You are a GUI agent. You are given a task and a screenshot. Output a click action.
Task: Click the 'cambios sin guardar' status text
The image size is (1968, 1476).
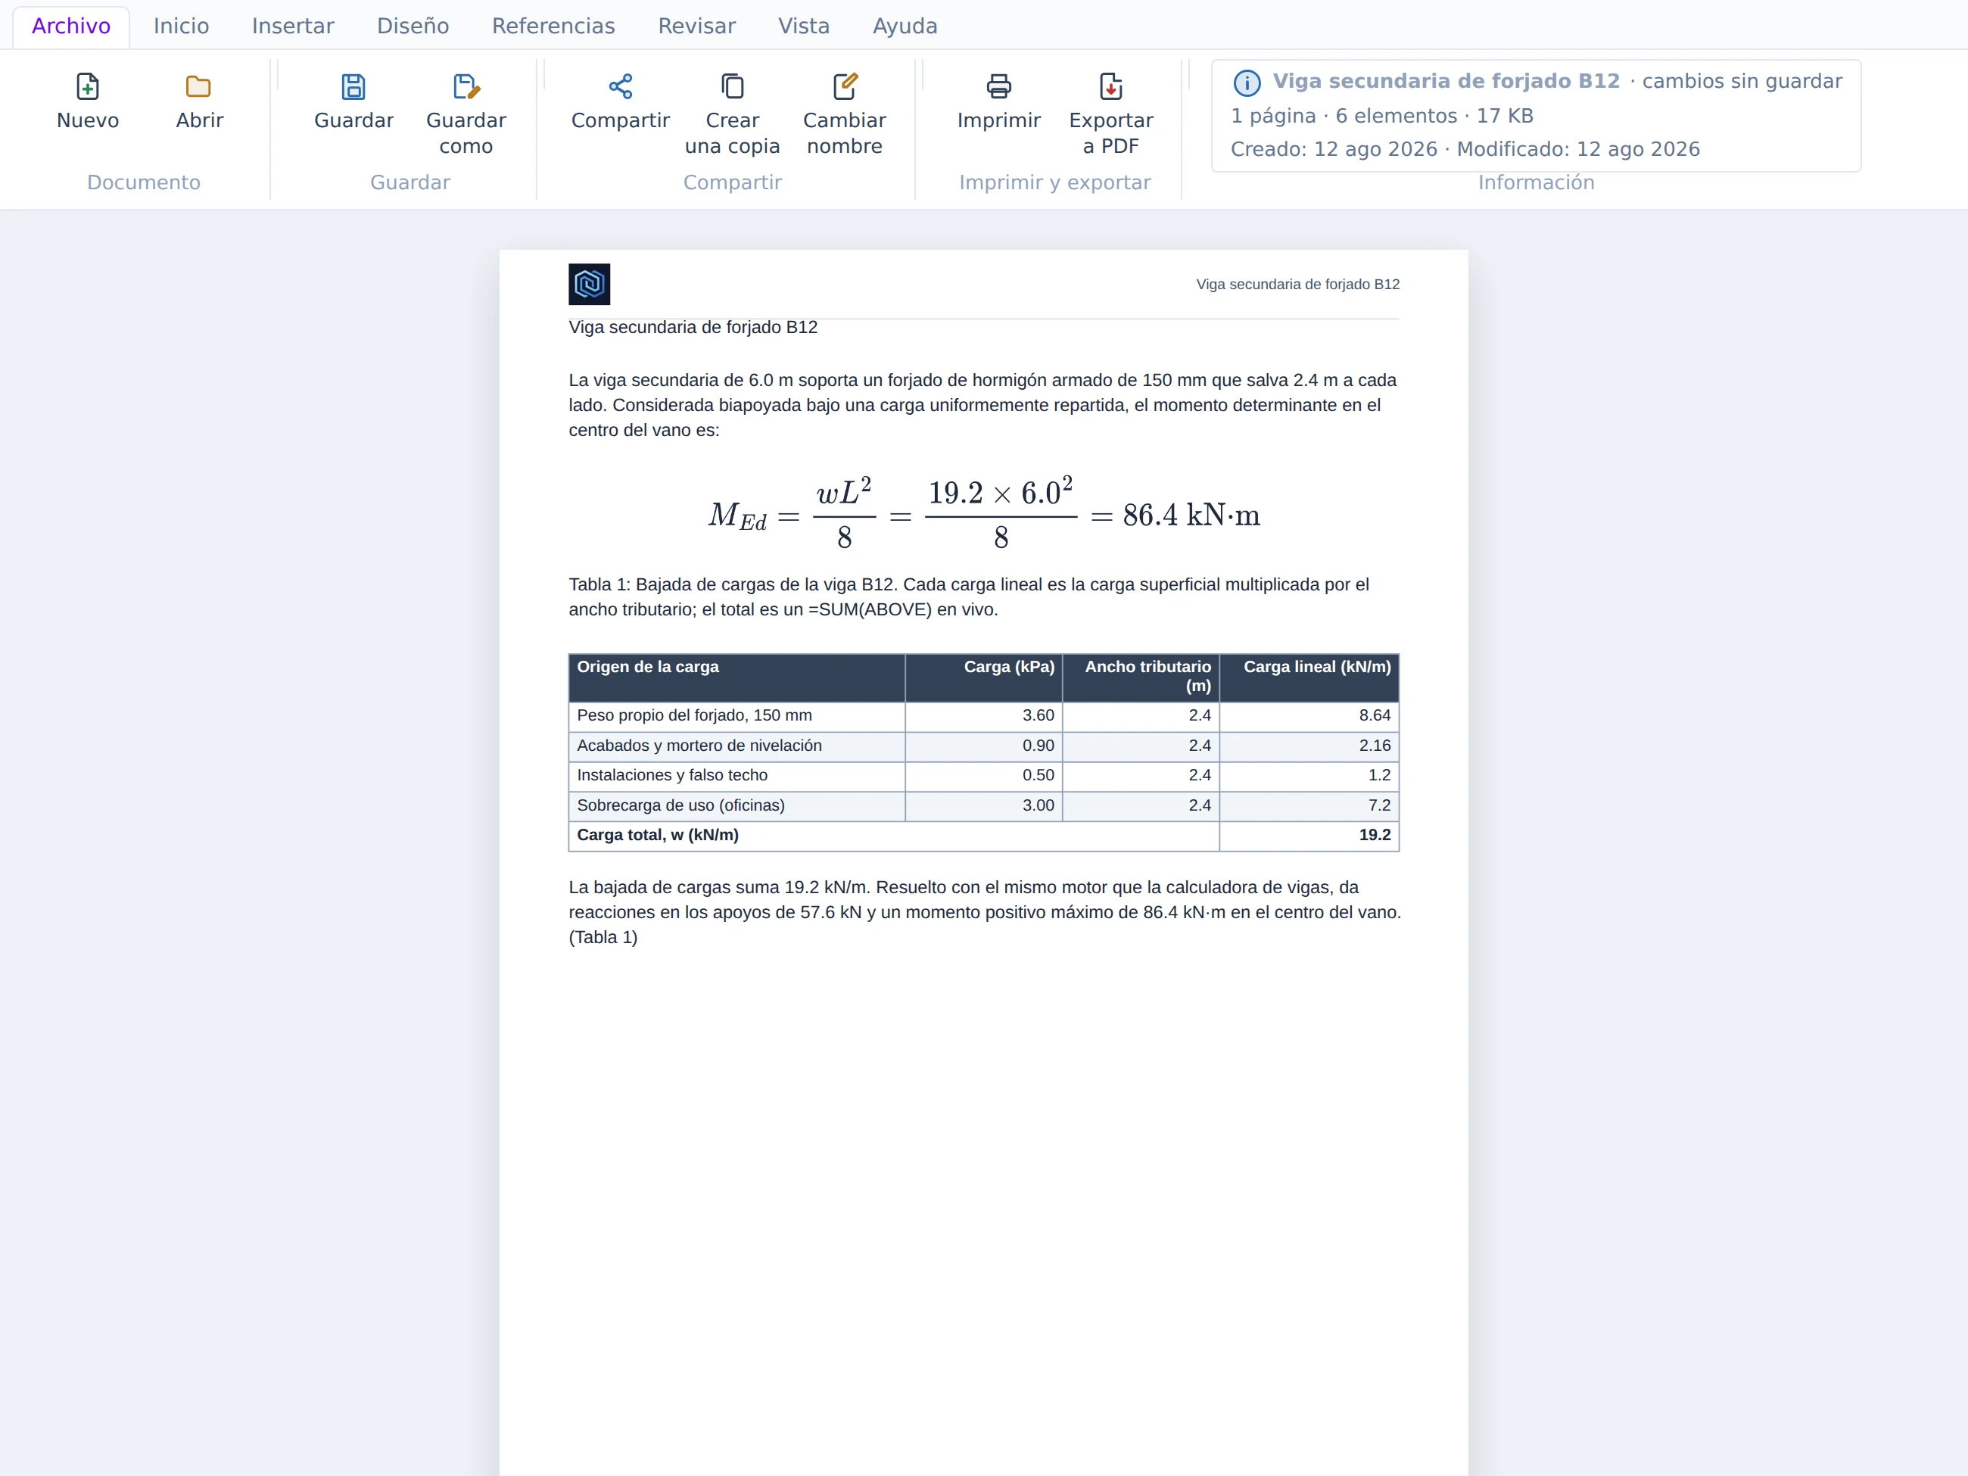click(x=1741, y=81)
